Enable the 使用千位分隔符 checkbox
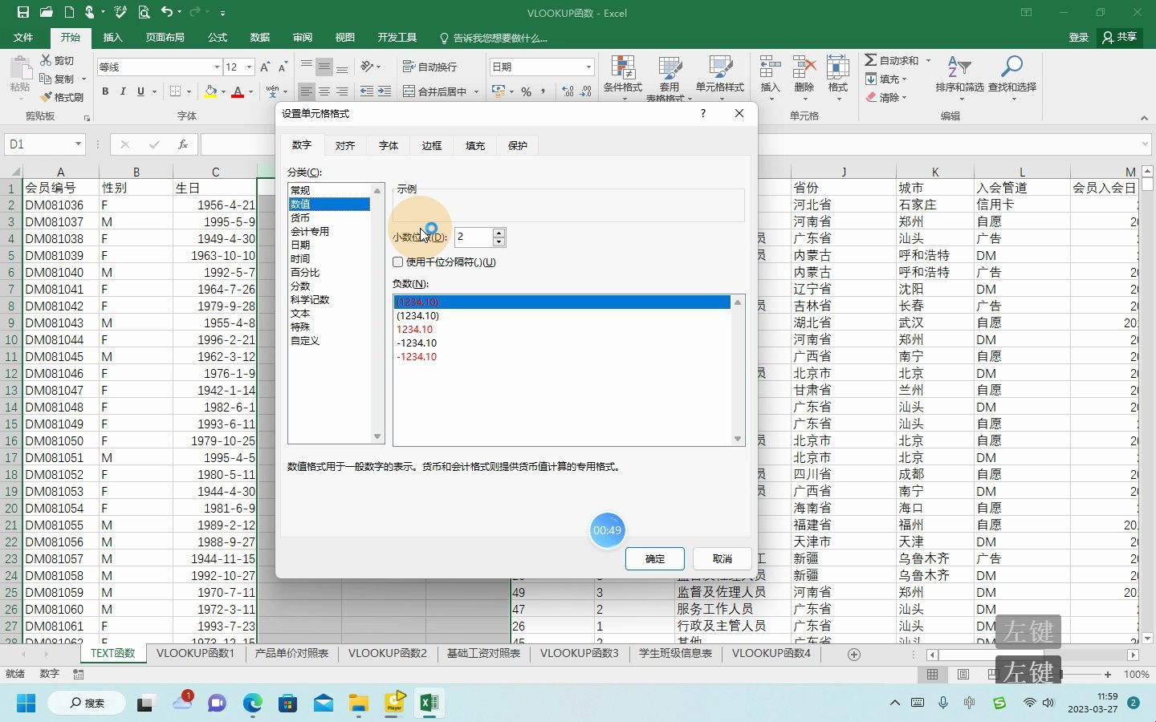The height and width of the screenshot is (722, 1156). 397,262
